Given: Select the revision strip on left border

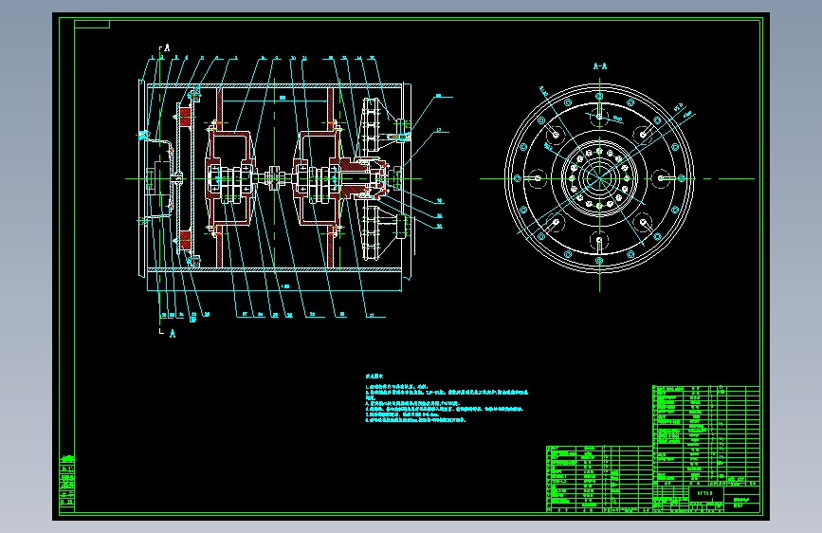Looking at the screenshot, I should [67, 482].
